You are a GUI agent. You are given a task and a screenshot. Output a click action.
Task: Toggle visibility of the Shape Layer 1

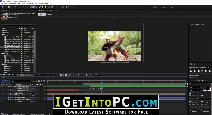[x=1, y=97]
